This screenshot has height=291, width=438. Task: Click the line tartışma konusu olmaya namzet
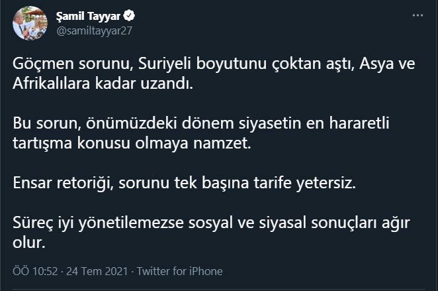(133, 145)
